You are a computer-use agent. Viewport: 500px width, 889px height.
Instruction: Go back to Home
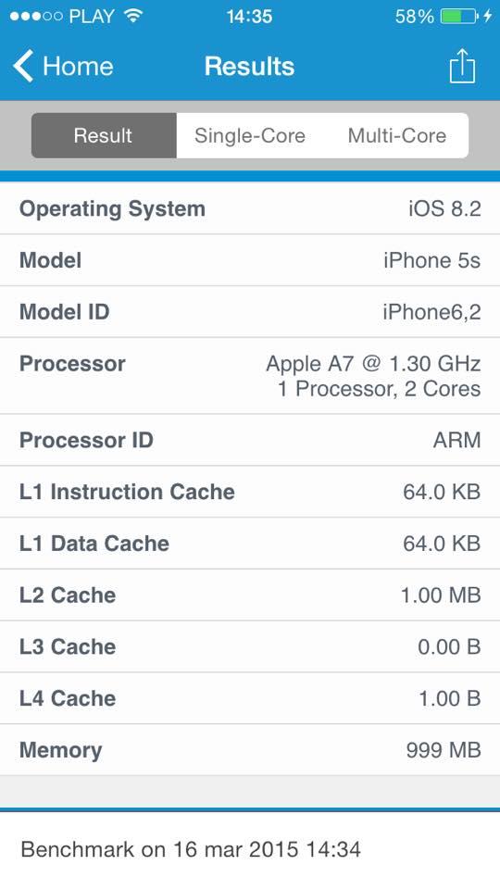click(63, 67)
